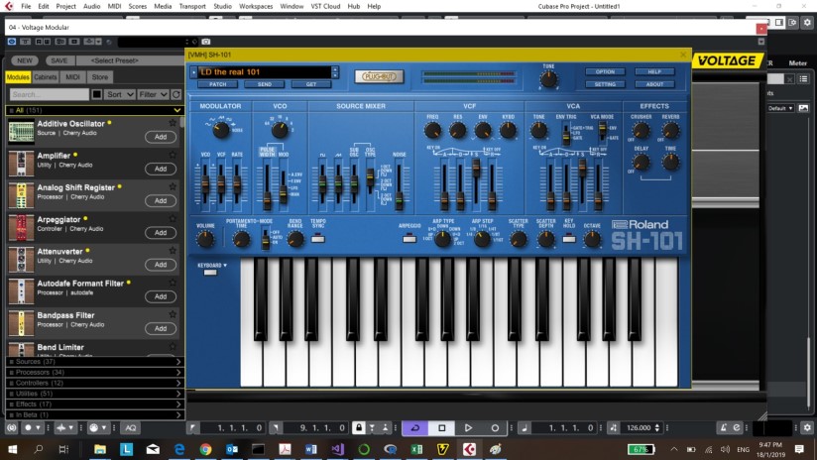Toggle the KEYBOARD display switch
Image resolution: width=817 pixels, height=460 pixels.
(210, 273)
